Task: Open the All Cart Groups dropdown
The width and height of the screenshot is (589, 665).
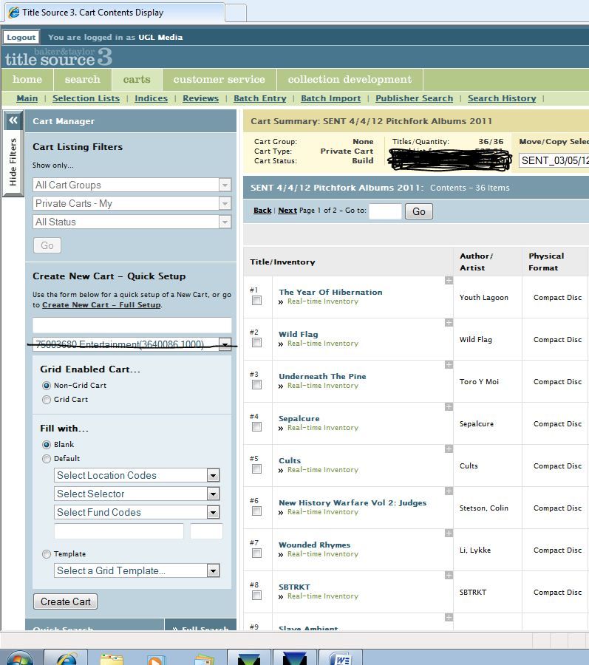Action: (132, 185)
